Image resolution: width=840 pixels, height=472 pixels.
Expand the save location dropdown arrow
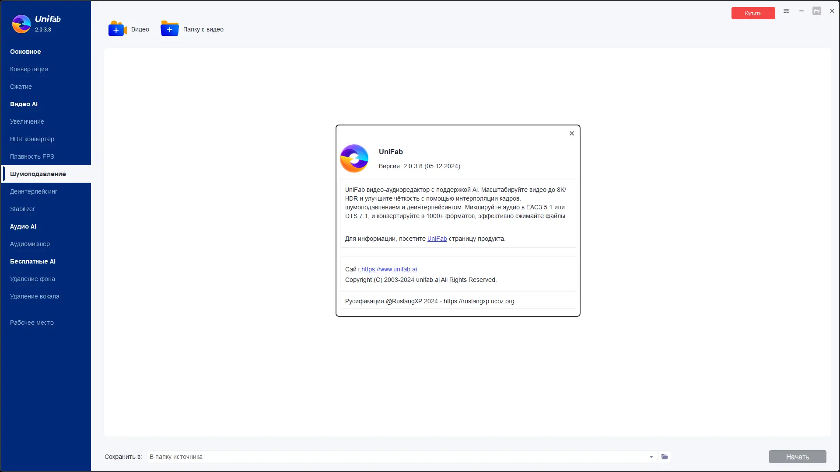[651, 457]
